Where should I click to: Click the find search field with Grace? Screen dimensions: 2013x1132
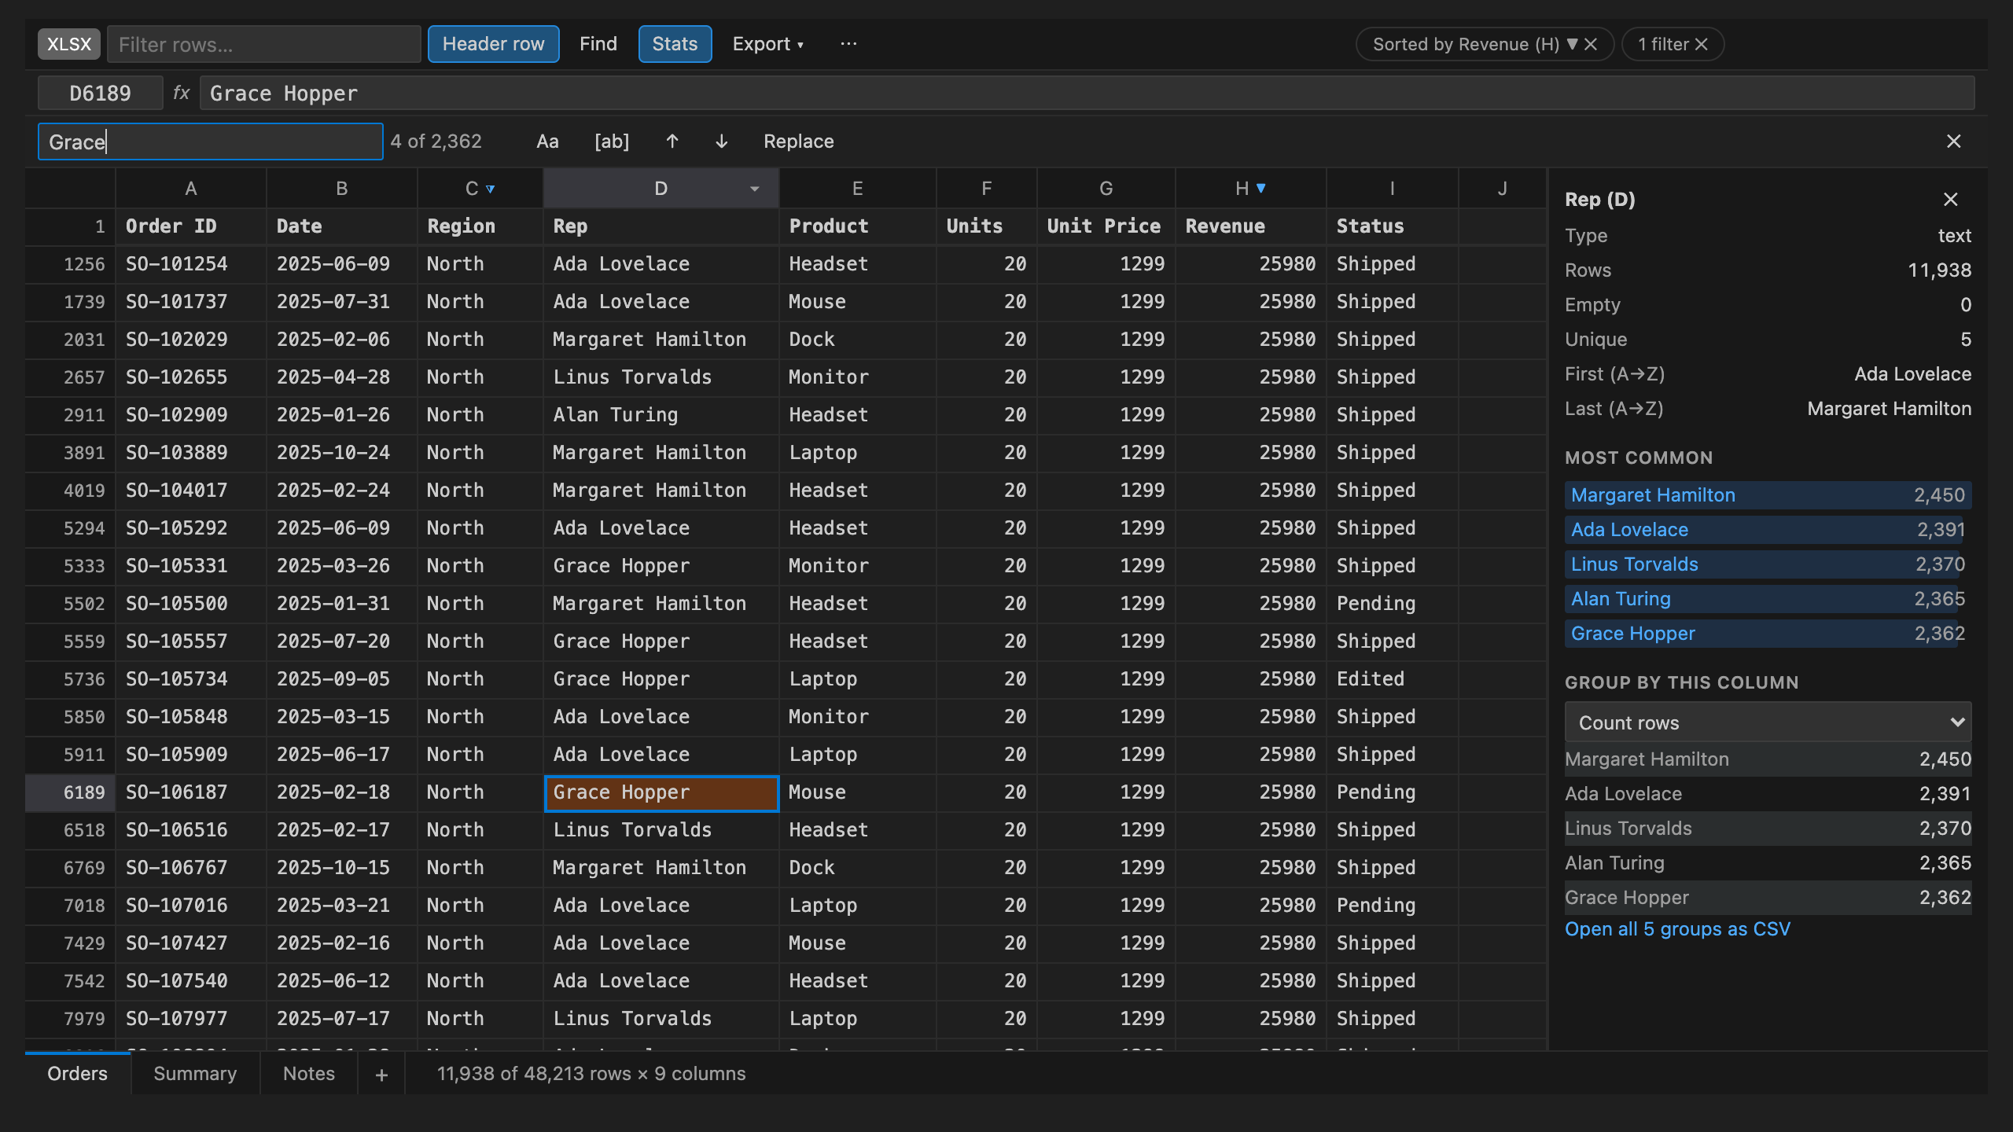click(211, 141)
